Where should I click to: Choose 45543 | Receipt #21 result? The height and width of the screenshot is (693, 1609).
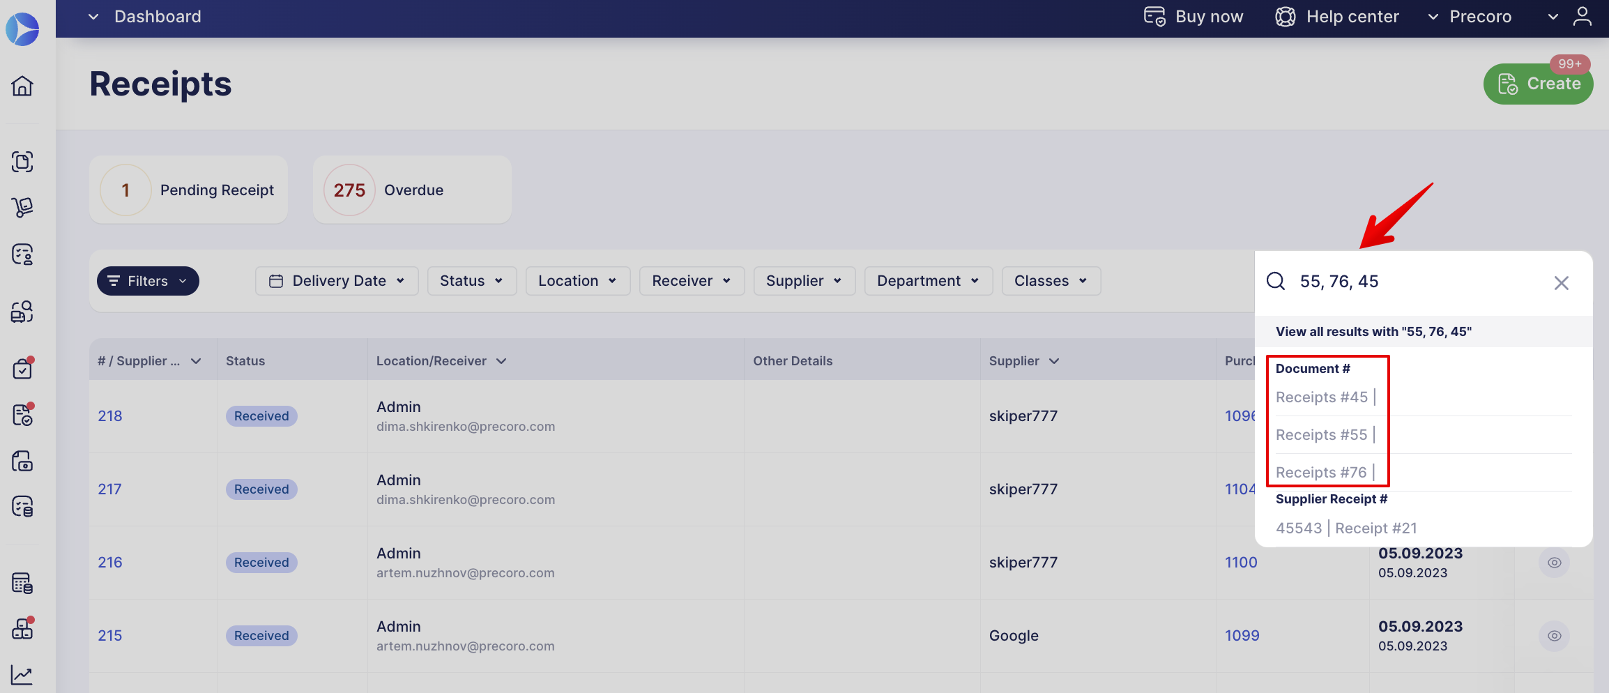(1346, 528)
